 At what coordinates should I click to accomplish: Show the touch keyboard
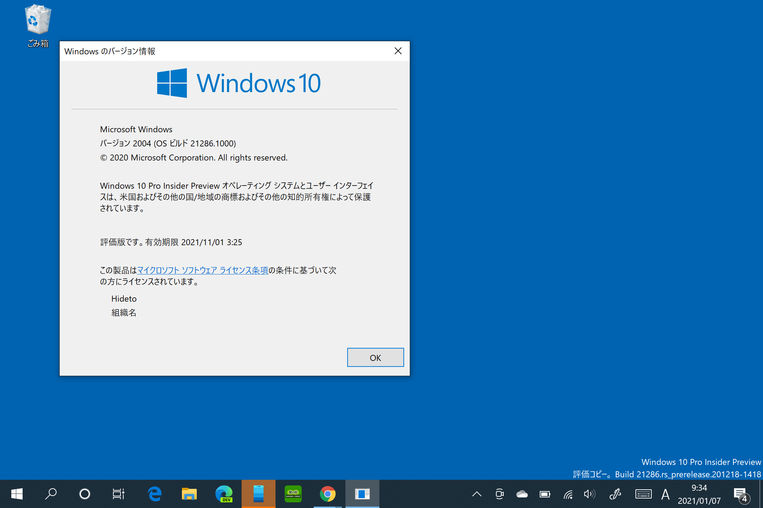pos(644,494)
